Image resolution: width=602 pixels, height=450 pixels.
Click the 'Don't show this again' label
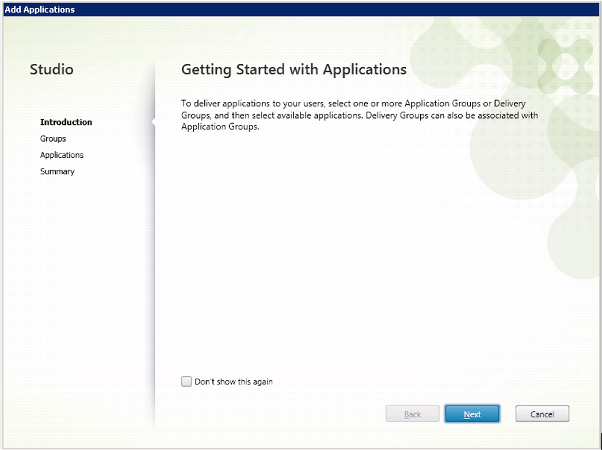point(234,382)
